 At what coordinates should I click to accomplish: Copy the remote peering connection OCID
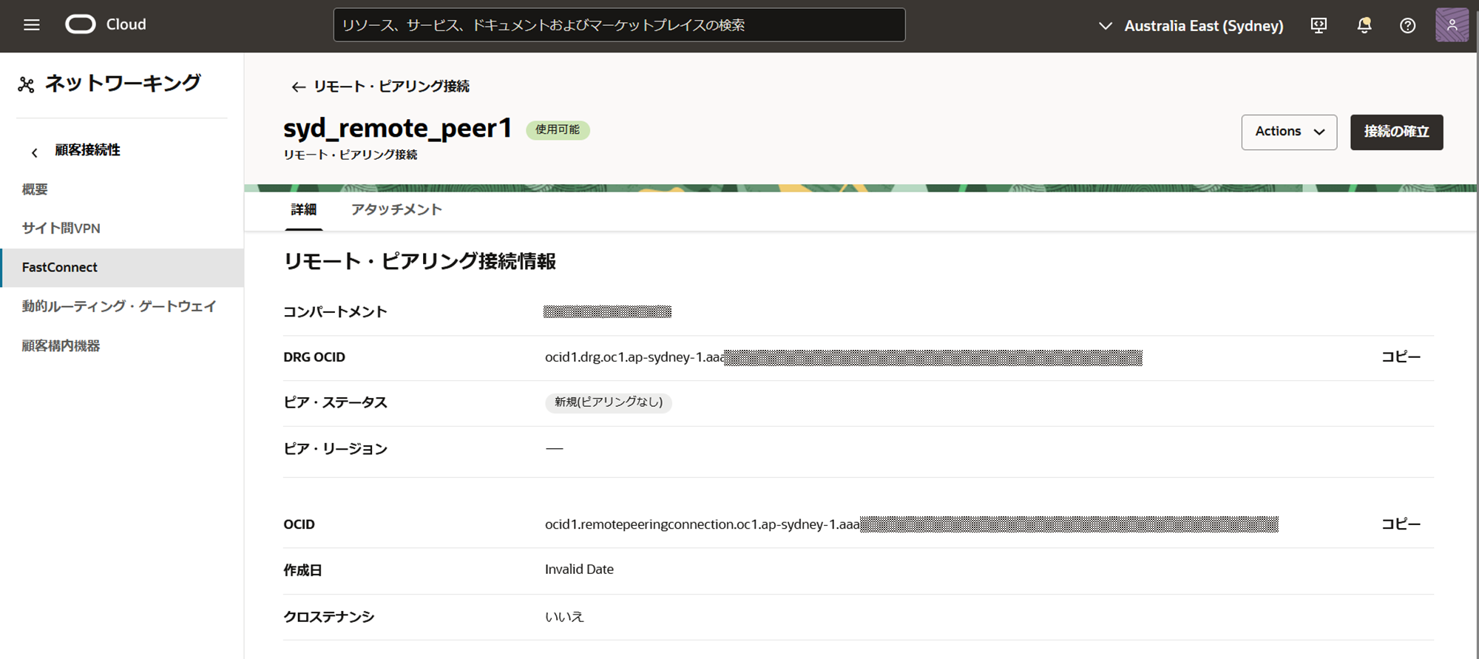[1401, 524]
